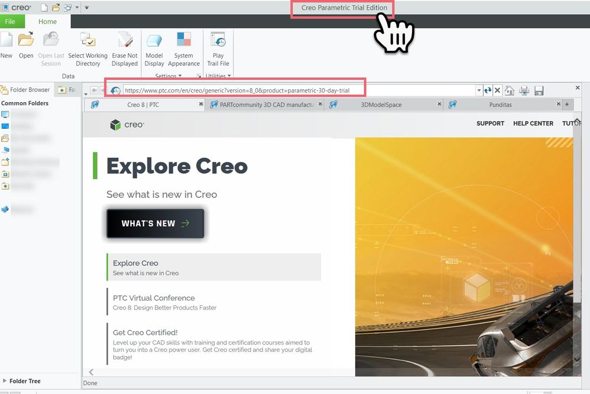The height and width of the screenshot is (394, 590).
Task: Open the HELP CENTER link
Action: 533,123
